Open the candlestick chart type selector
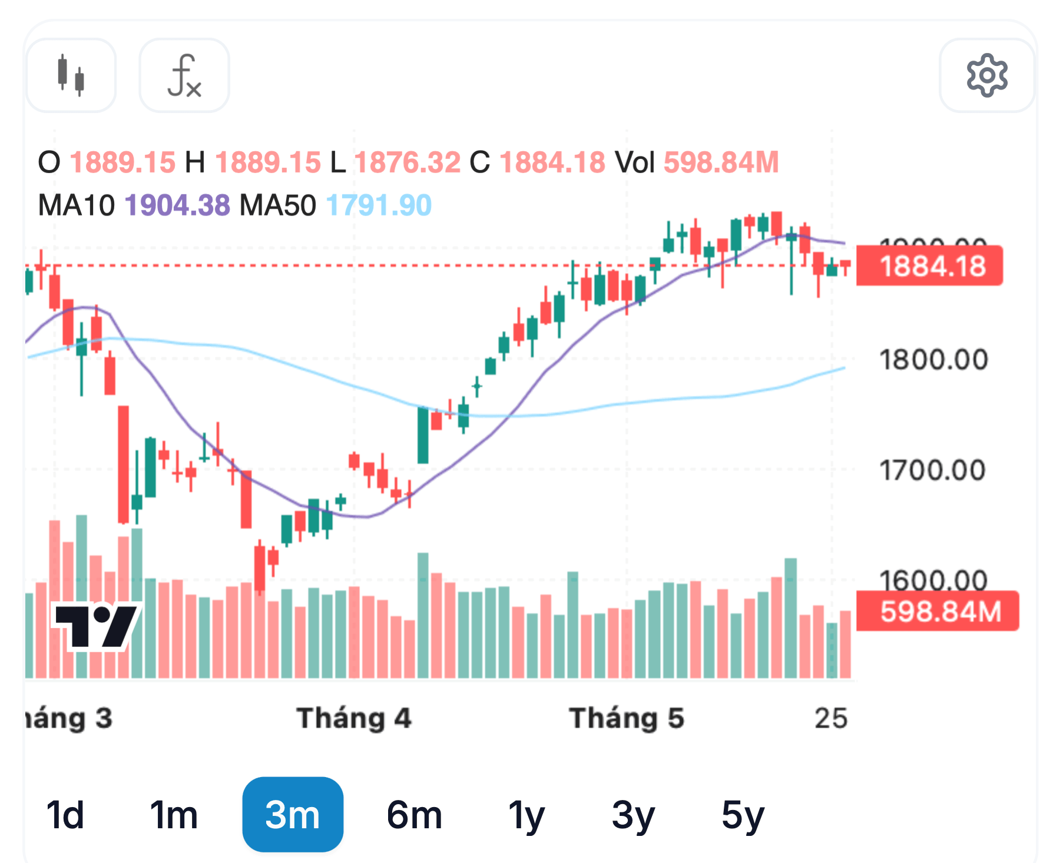The width and height of the screenshot is (1053, 863). (x=71, y=75)
